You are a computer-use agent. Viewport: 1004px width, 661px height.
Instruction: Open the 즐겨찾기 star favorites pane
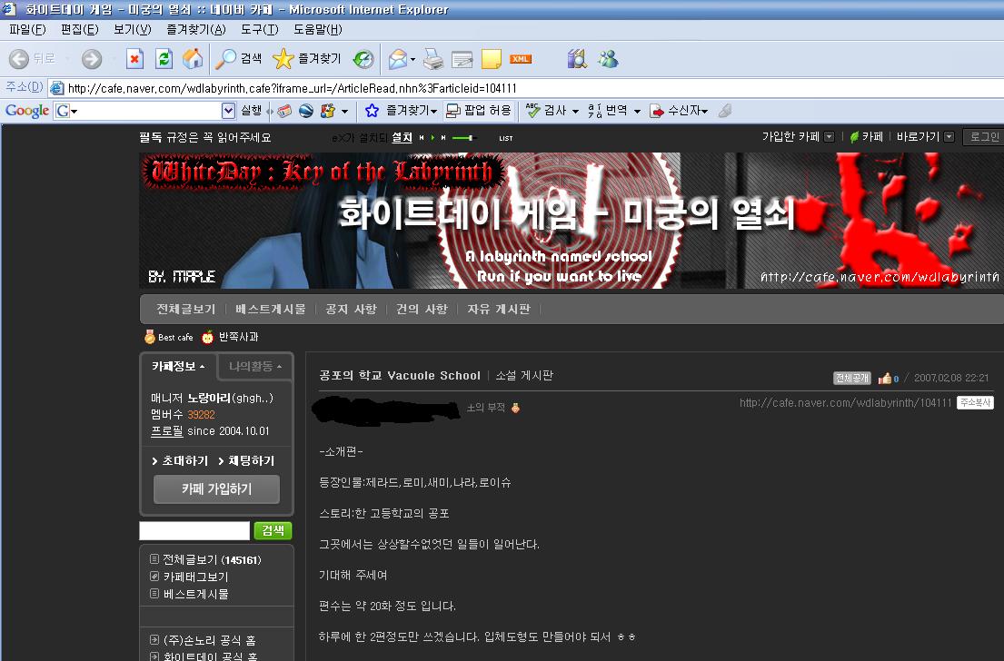point(307,59)
